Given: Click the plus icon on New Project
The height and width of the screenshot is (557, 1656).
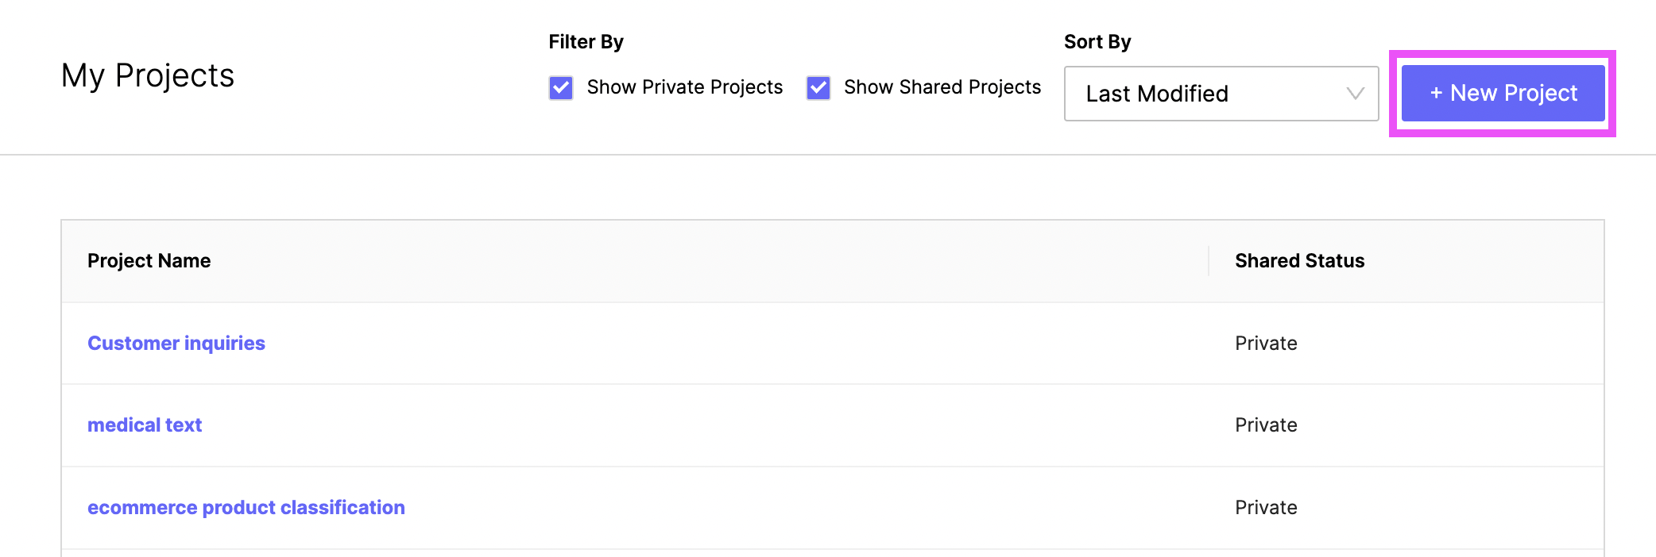Looking at the screenshot, I should [1436, 94].
